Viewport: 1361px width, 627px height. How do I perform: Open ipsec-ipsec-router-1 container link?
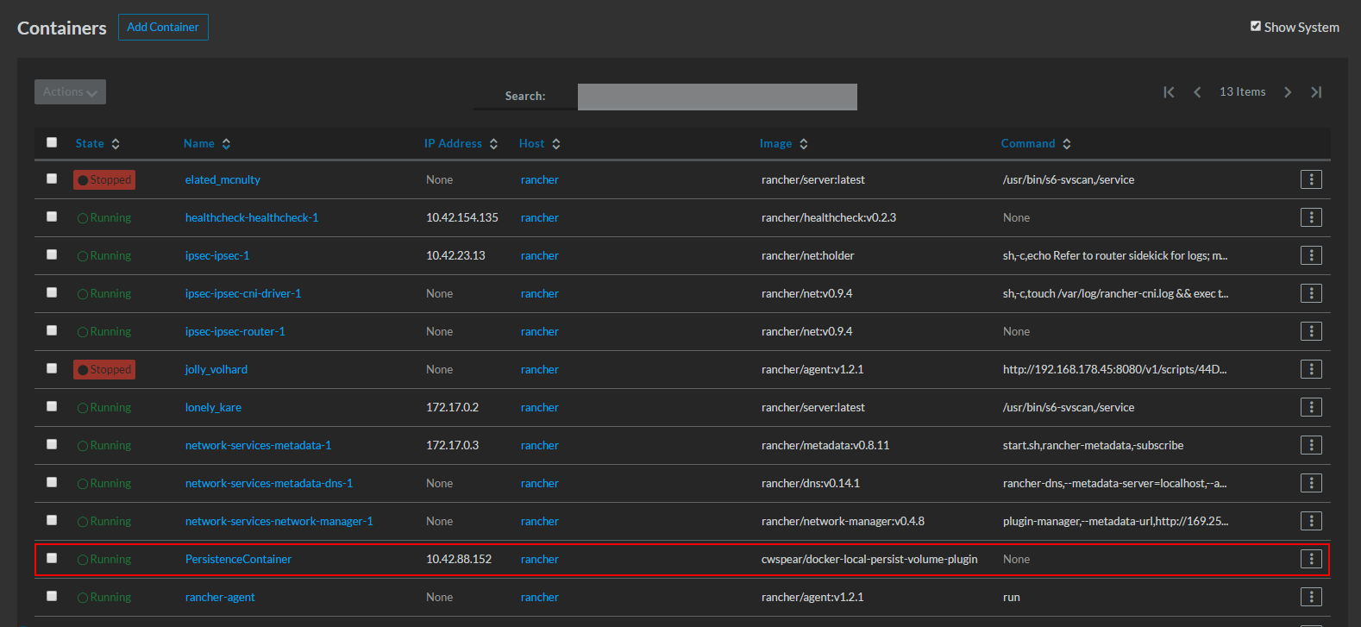click(x=235, y=331)
